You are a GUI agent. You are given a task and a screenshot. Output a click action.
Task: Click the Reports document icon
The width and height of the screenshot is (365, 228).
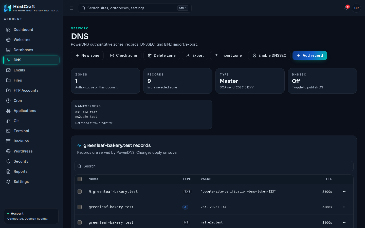[x=8, y=172]
